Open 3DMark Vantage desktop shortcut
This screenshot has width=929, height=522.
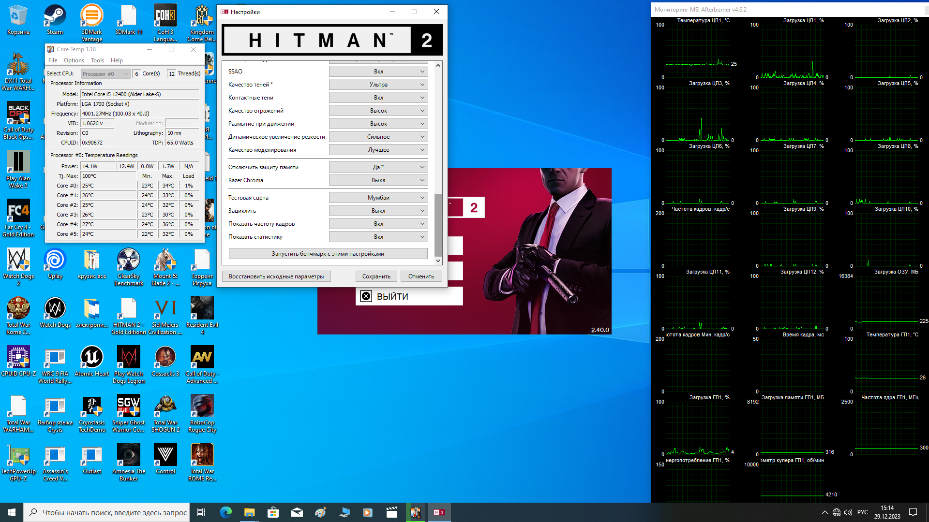pos(91,19)
